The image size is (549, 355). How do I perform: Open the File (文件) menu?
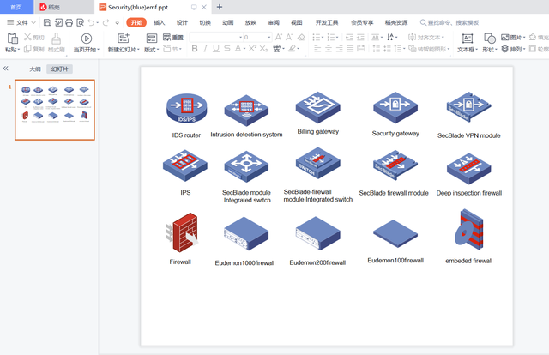point(21,23)
